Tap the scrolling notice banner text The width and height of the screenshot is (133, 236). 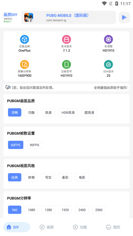click(x=69, y=87)
